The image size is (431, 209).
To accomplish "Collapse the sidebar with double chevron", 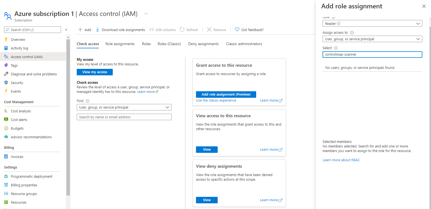I will click(x=66, y=30).
